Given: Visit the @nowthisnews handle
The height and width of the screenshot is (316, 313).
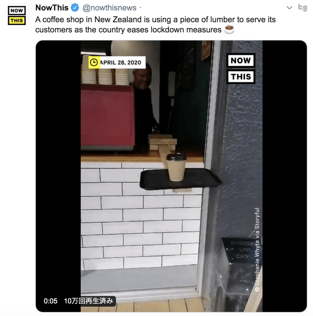Looking at the screenshot, I should pos(109,8).
